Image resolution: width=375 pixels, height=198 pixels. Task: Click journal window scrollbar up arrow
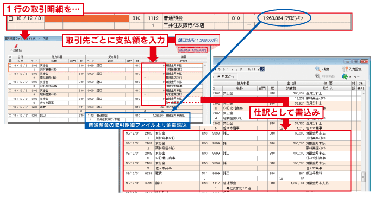click(x=364, y=93)
